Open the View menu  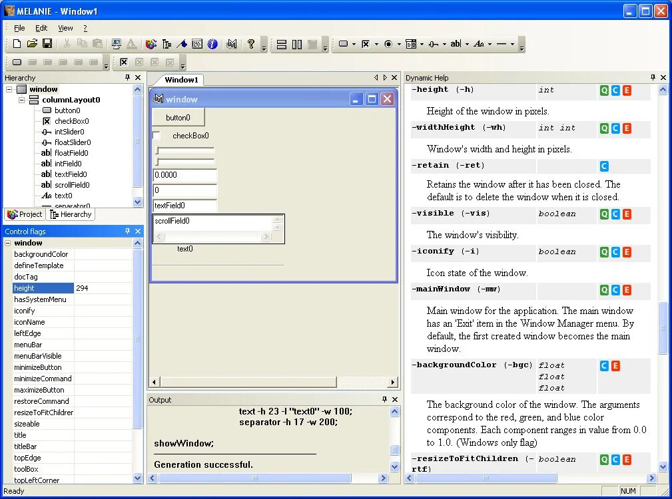pyautogui.click(x=65, y=28)
